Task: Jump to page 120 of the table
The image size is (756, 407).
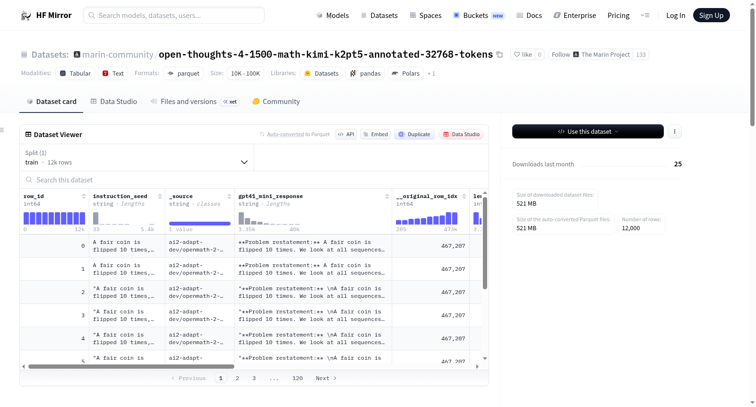Action: 297,378
